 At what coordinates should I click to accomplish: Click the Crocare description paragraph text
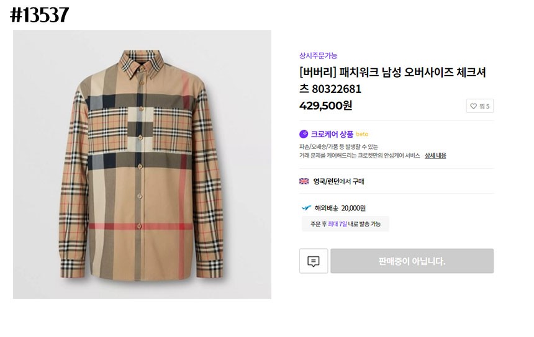pyautogui.click(x=360, y=151)
